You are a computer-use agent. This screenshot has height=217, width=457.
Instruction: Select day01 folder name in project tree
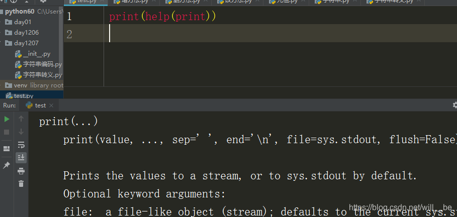coord(23,22)
